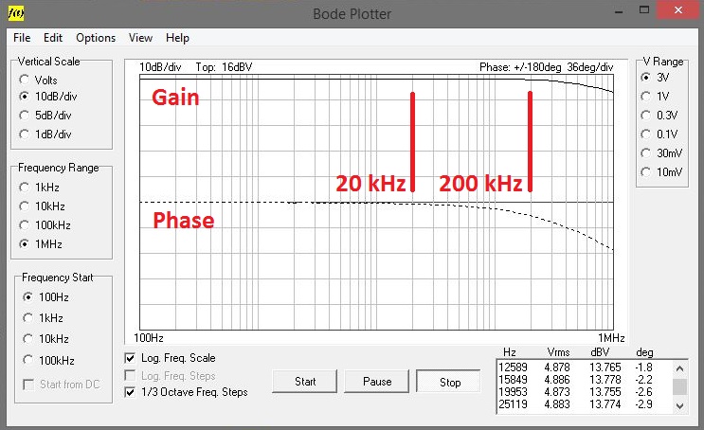Click the 'Top: 16dBV' label on plot
704x430 pixels.
click(224, 67)
